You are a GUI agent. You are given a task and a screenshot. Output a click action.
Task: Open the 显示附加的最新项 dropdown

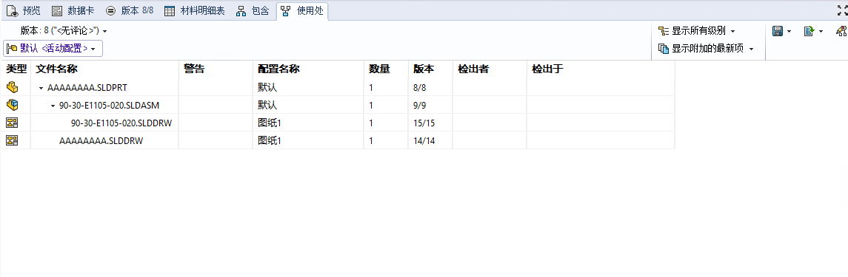point(706,49)
